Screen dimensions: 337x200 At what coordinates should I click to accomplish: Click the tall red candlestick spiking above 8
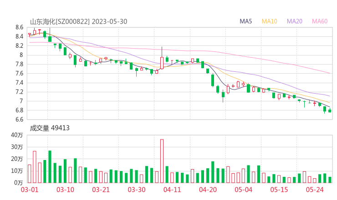click(162, 58)
